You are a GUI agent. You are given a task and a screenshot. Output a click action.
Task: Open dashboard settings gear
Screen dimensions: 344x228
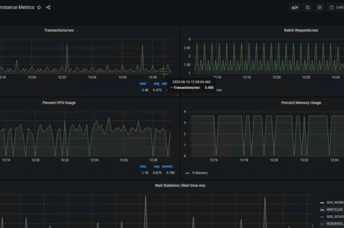pyautogui.click(x=320, y=8)
